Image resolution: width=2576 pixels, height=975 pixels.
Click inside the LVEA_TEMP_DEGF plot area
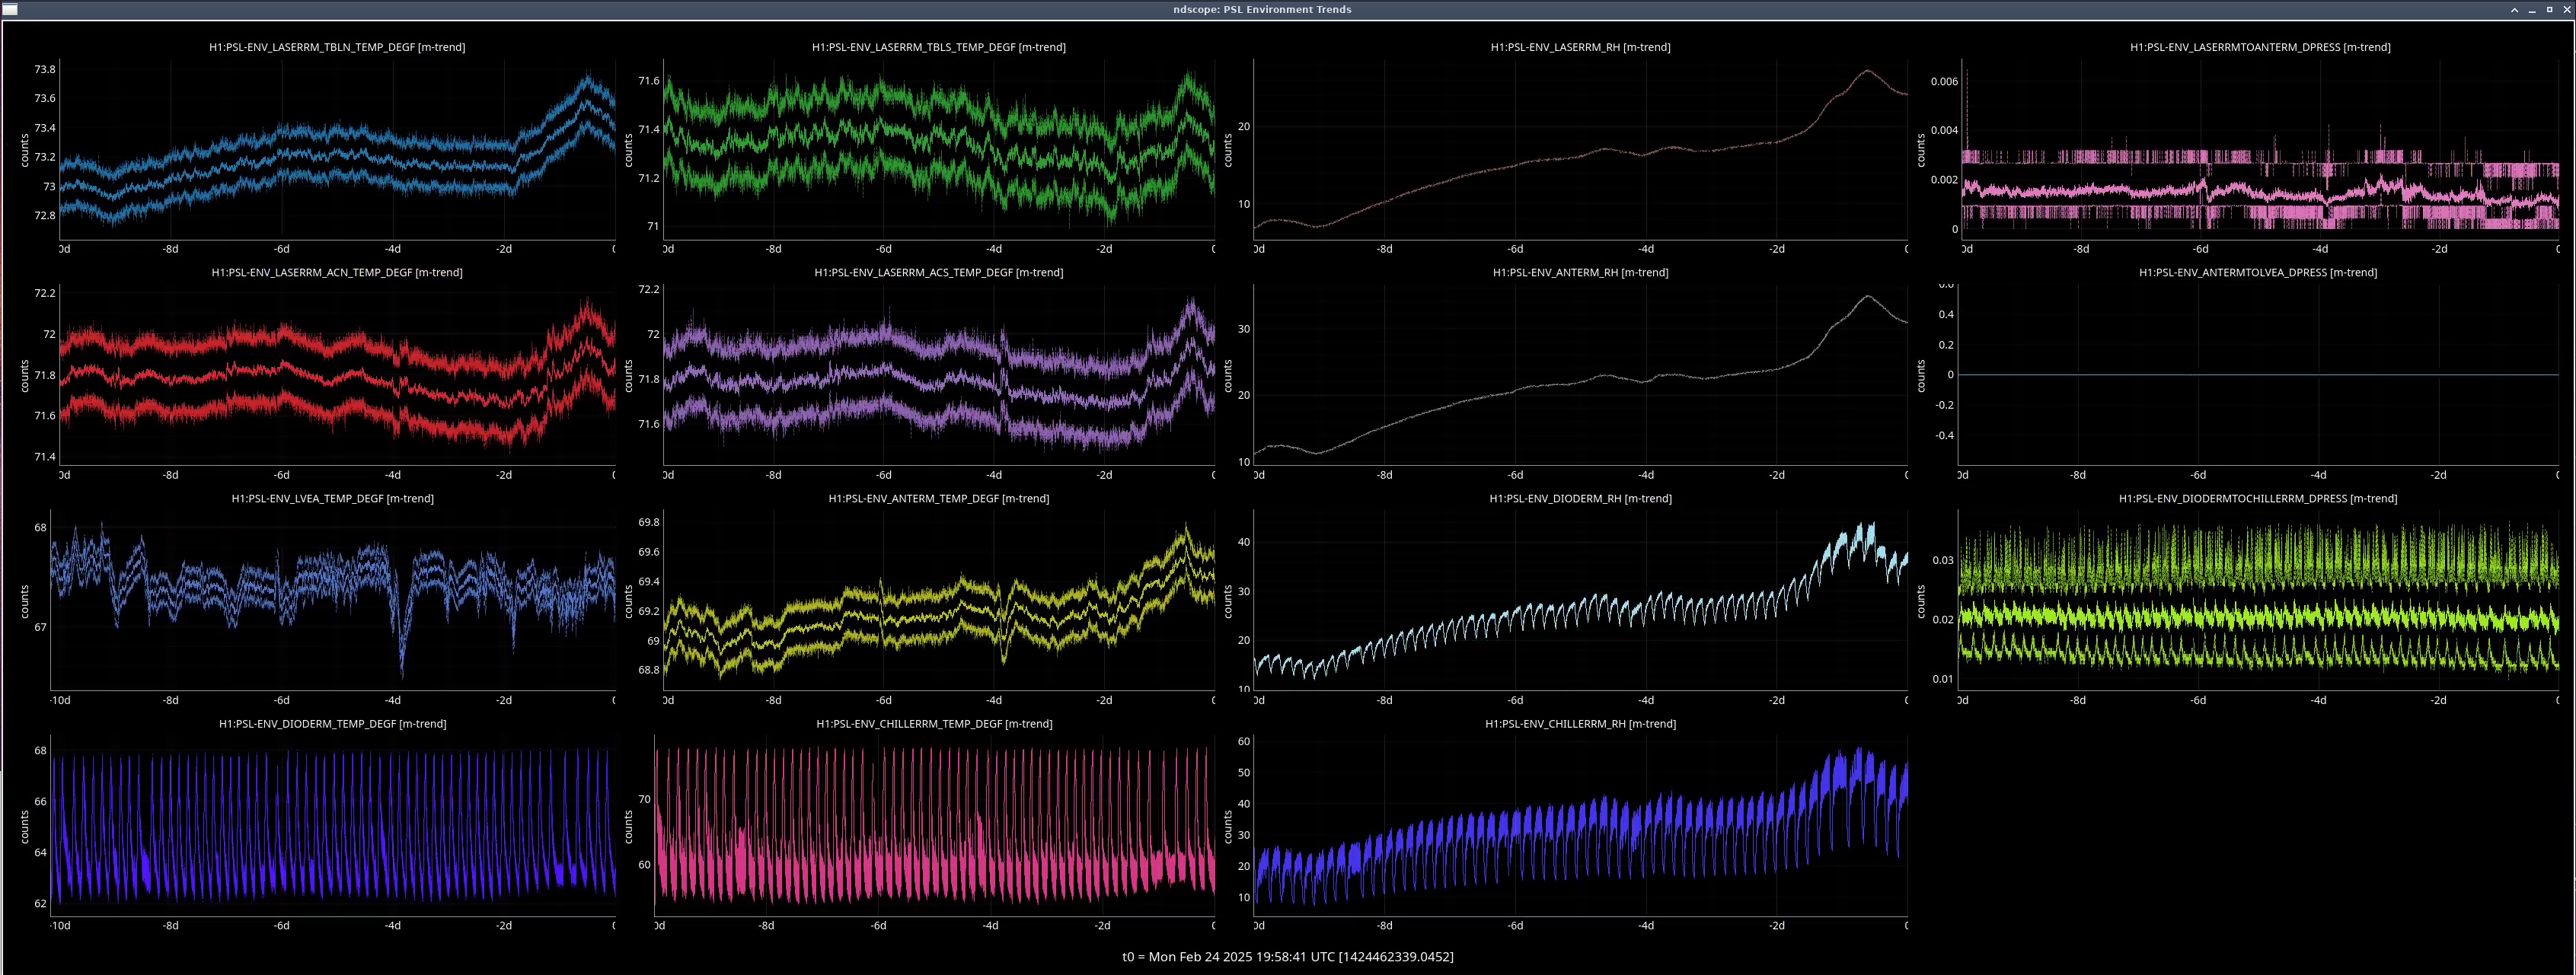point(332,600)
